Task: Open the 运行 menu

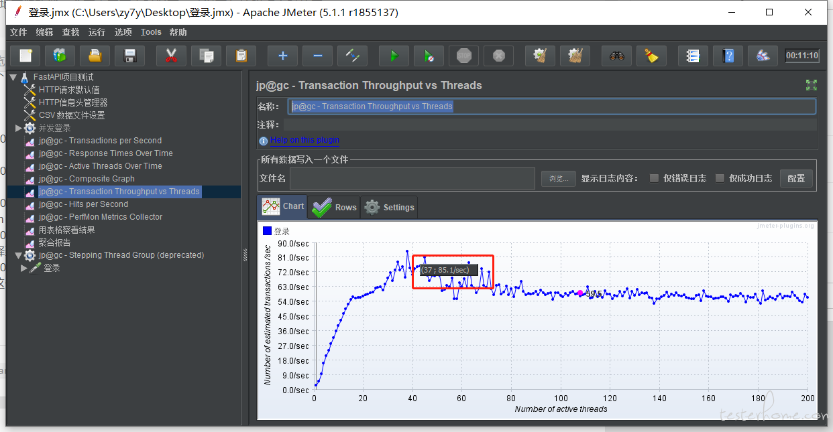Action: coord(97,32)
